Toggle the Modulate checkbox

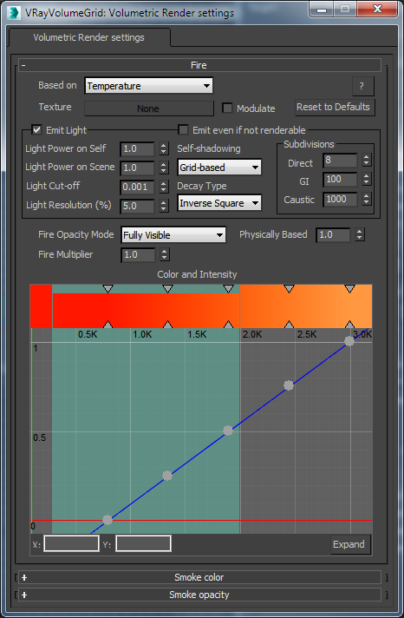click(227, 108)
